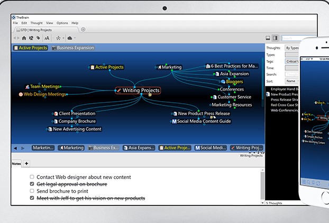329x223 pixels.
Task: Check Send brochure to print
Action: pos(32,191)
